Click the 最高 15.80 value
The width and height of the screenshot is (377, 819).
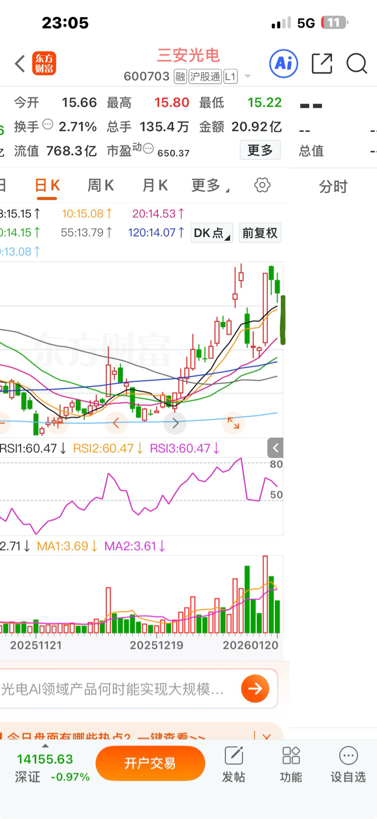(x=172, y=102)
